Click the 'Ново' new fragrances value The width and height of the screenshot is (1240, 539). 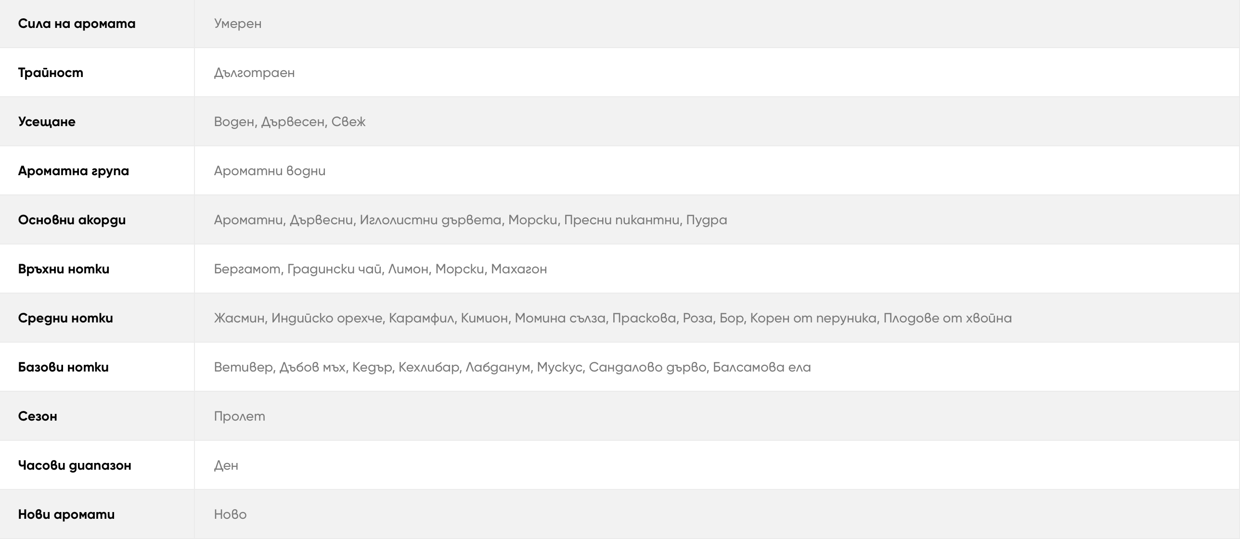[x=230, y=514]
